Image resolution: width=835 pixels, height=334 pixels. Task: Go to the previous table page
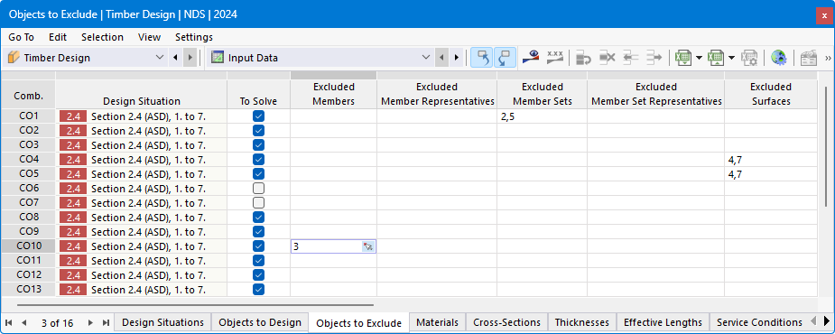(23, 323)
